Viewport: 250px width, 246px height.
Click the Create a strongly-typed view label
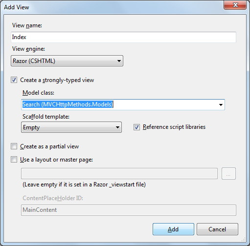[57, 80]
